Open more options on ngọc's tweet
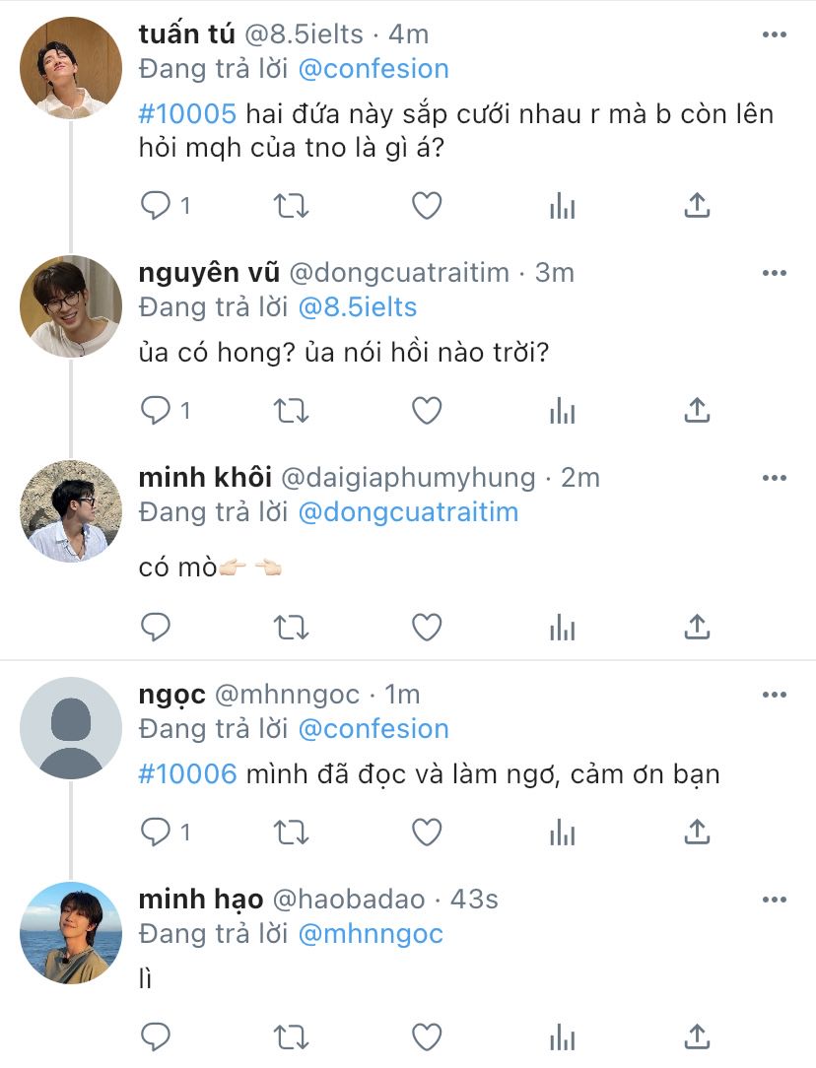816x1068 pixels. coord(775,695)
